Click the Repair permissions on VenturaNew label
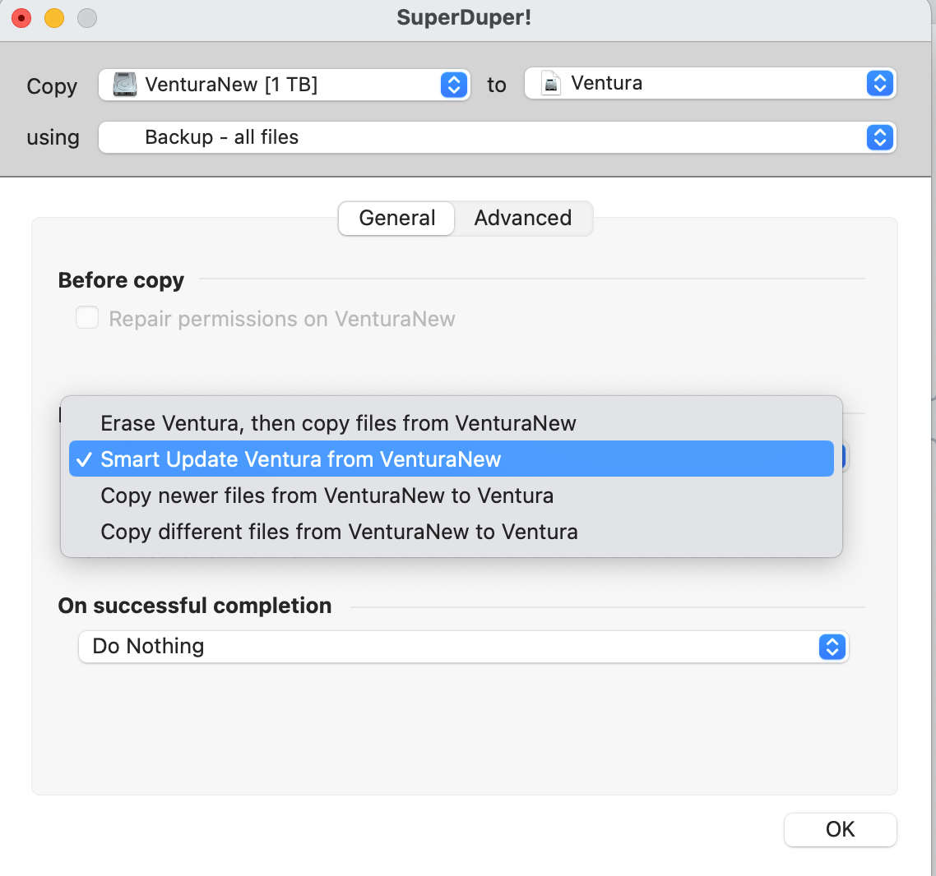The height and width of the screenshot is (876, 936). click(x=282, y=319)
